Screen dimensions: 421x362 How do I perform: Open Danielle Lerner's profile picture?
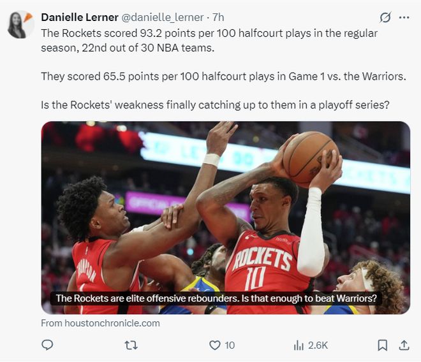(20, 25)
